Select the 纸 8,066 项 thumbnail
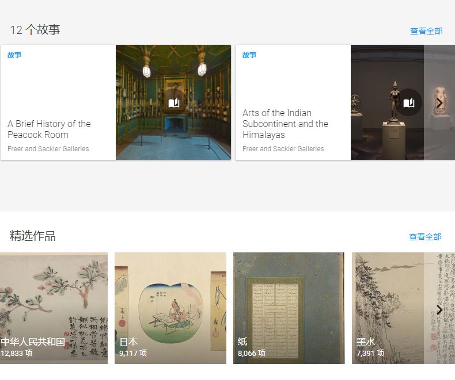Screen dimensions: 455x380 [x=289, y=308]
